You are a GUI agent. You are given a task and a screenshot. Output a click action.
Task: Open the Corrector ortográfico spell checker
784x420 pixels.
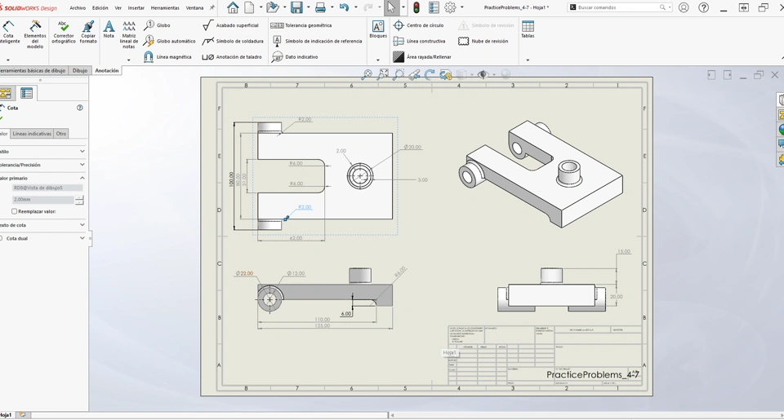[x=64, y=32]
